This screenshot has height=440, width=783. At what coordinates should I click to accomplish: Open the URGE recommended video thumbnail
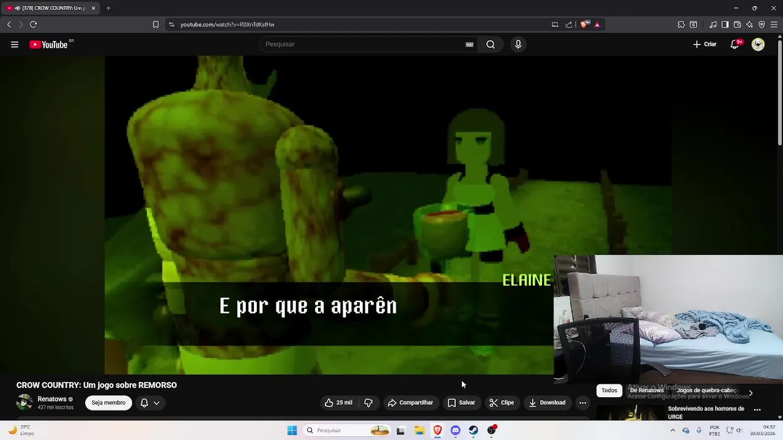click(630, 413)
